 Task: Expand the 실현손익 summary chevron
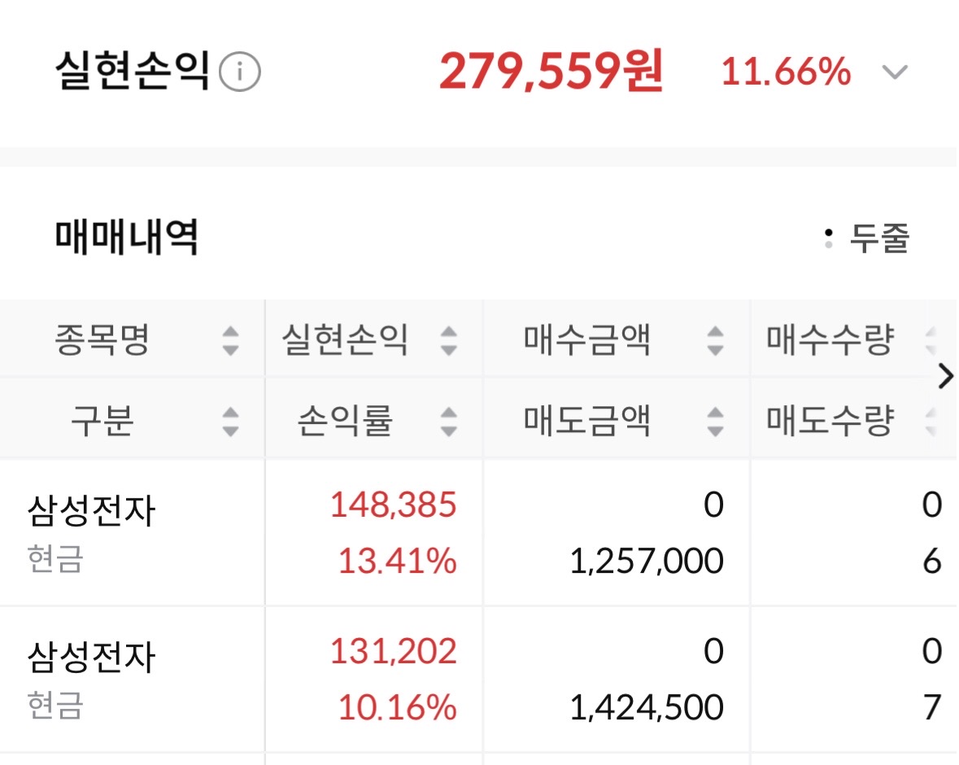point(895,72)
